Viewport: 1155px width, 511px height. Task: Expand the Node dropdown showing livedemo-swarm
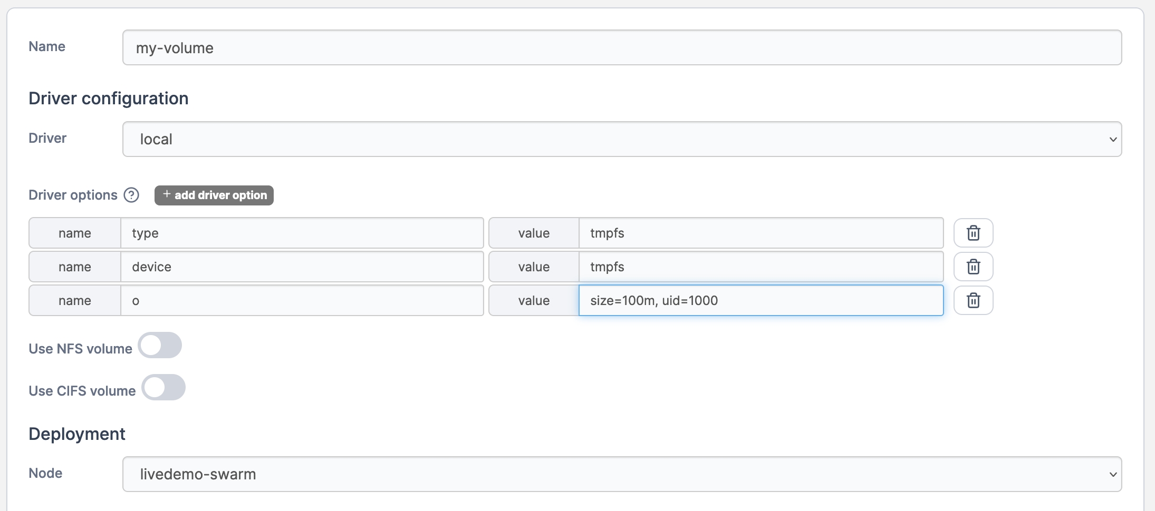pos(621,474)
